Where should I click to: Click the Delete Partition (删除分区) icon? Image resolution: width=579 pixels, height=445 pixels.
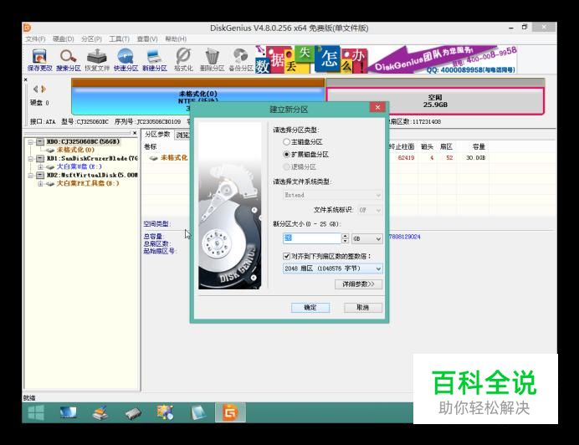212,60
